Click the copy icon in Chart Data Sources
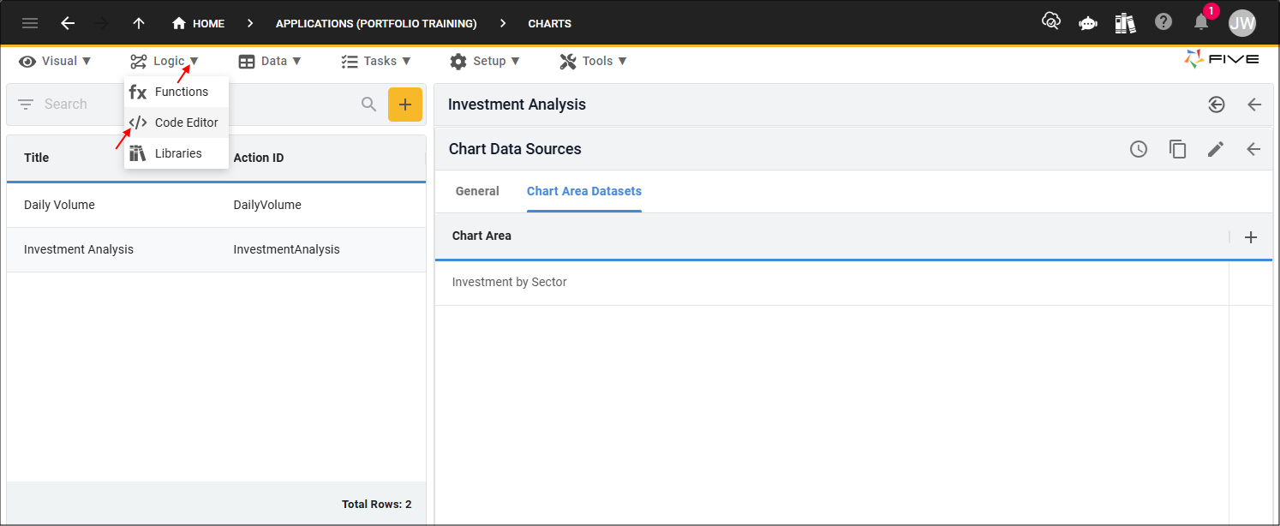Image resolution: width=1280 pixels, height=526 pixels. 1178,149
